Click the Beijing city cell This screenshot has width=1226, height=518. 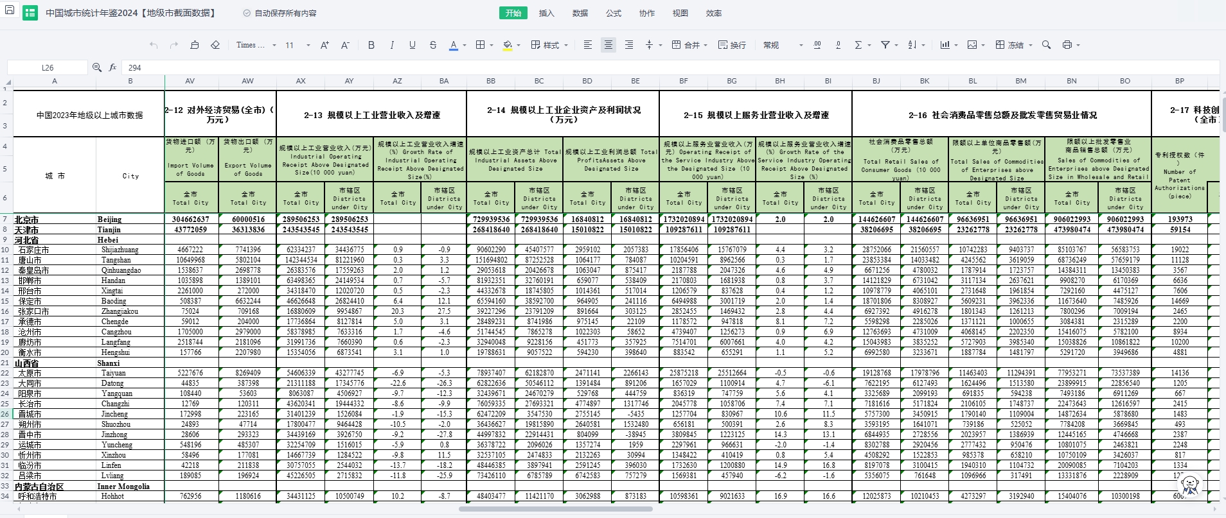[130, 219]
